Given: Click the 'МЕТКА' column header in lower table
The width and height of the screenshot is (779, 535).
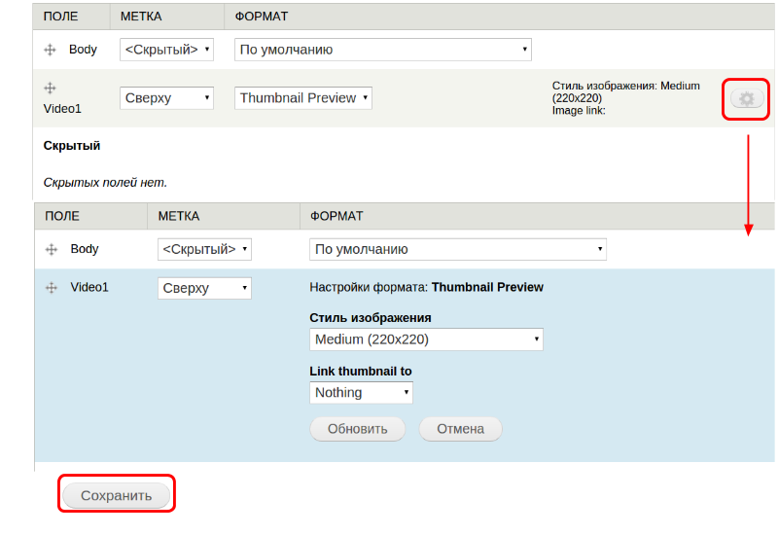Looking at the screenshot, I should (x=178, y=216).
